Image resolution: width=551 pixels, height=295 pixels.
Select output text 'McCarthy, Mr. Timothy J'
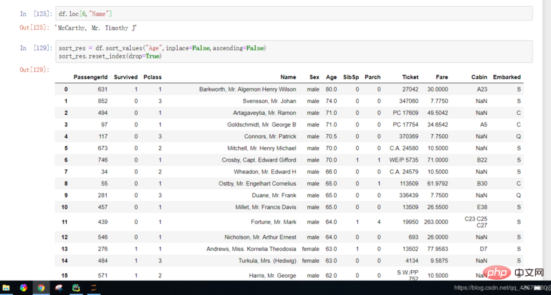(96, 28)
